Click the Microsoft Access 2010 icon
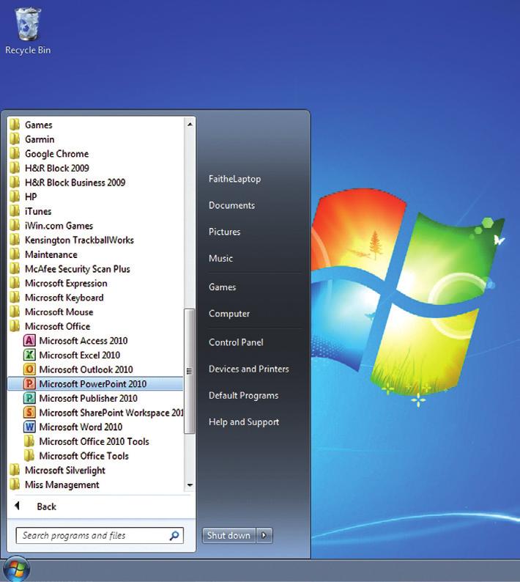This screenshot has width=520, height=582. click(29, 340)
